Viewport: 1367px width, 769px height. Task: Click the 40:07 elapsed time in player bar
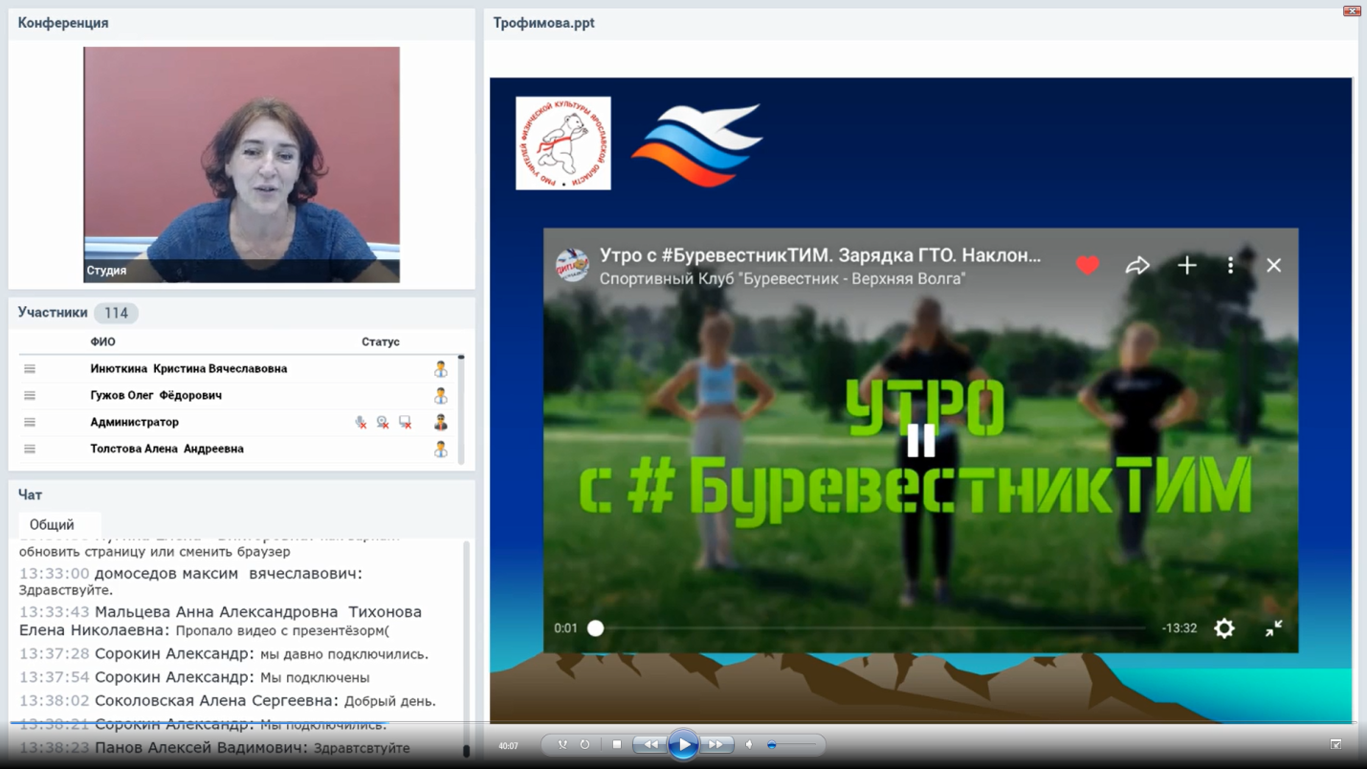(x=508, y=745)
